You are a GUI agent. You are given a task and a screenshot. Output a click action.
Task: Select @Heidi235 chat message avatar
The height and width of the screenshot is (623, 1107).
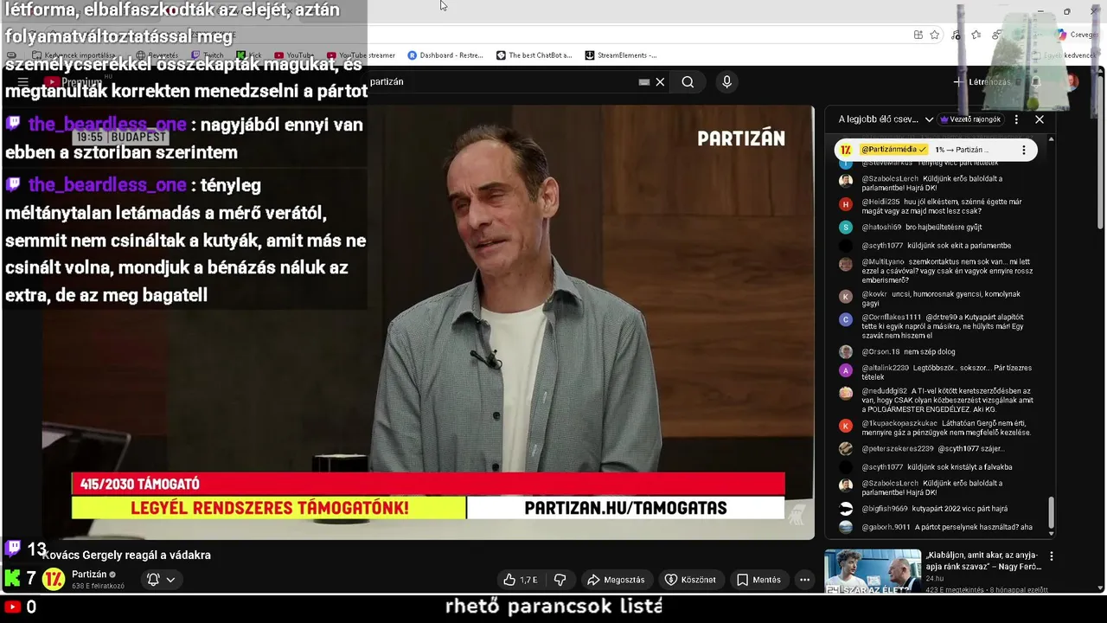[846, 204]
